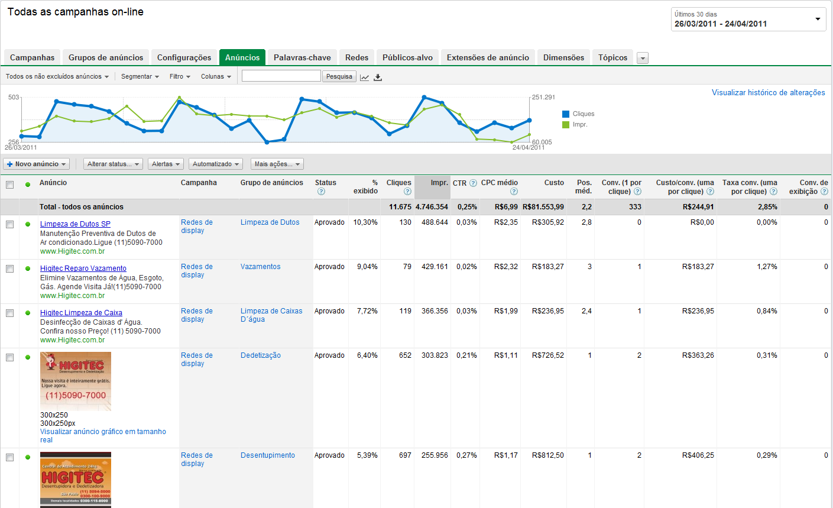Open help icon for Custo/conv. column
Image resolution: width=833 pixels, height=508 pixels.
point(710,192)
